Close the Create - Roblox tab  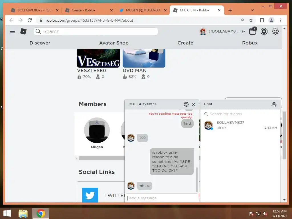(x=111, y=10)
